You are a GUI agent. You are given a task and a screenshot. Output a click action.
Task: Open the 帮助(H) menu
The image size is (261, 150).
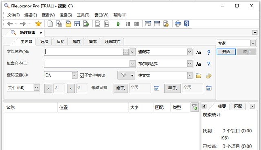click(120, 15)
